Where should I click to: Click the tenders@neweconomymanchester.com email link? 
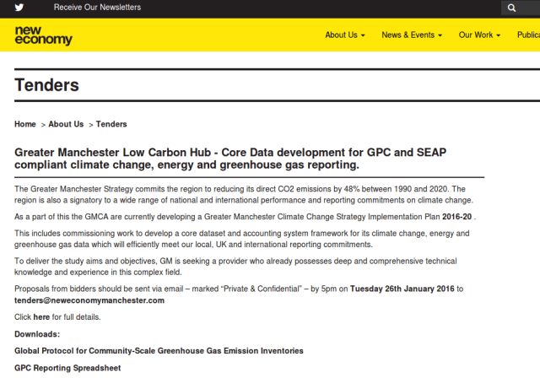pyautogui.click(x=89, y=300)
